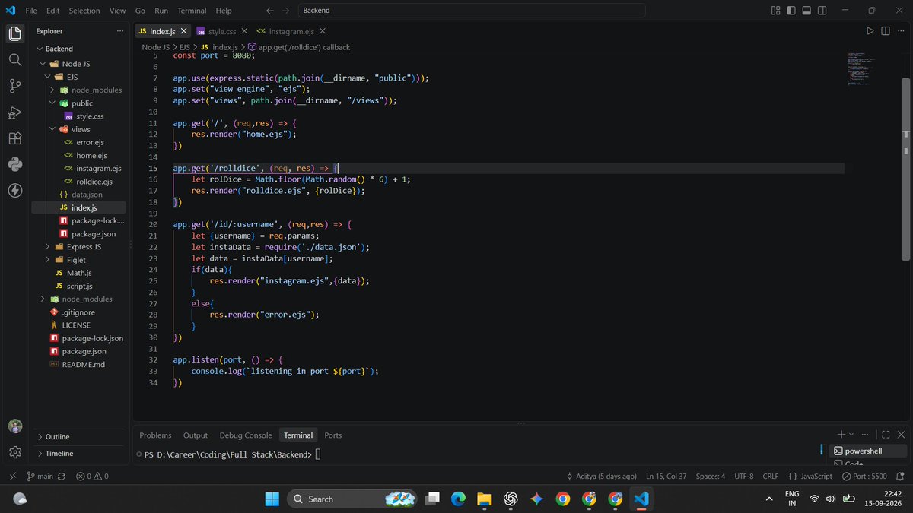The width and height of the screenshot is (913, 513).
Task: Click the Backend command center search box
Action: coord(470,11)
